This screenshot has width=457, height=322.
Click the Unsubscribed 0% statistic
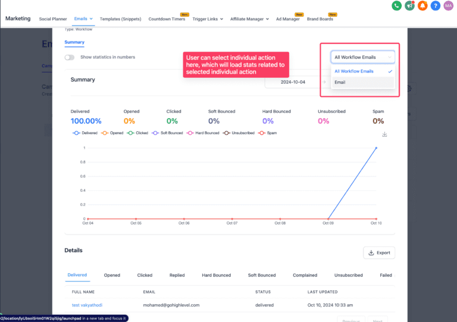pos(323,121)
